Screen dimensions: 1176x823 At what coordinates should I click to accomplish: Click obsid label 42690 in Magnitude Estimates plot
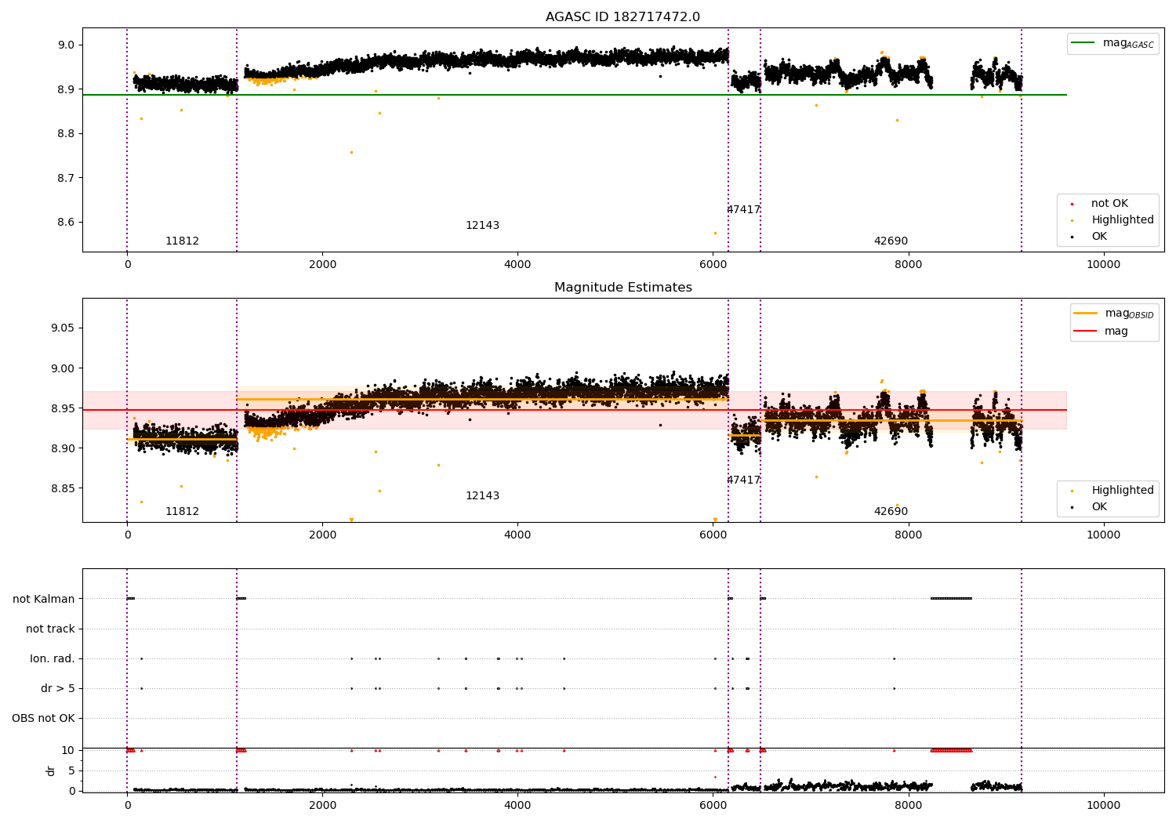tap(891, 512)
